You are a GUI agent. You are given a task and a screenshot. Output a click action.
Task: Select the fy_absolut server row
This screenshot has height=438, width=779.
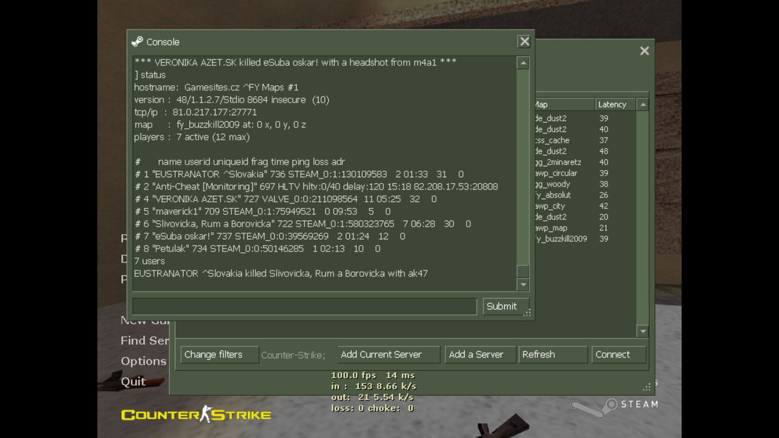coord(584,195)
